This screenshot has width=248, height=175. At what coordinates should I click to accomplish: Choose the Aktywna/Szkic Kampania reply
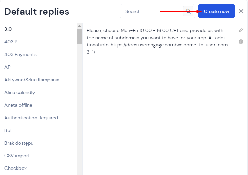click(32, 80)
